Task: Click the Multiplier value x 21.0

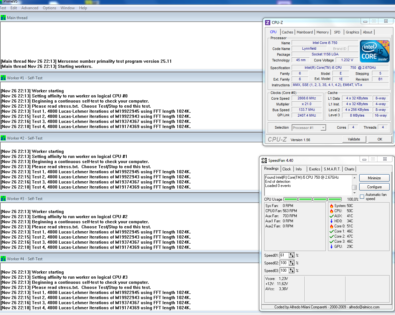Action: pos(307,104)
